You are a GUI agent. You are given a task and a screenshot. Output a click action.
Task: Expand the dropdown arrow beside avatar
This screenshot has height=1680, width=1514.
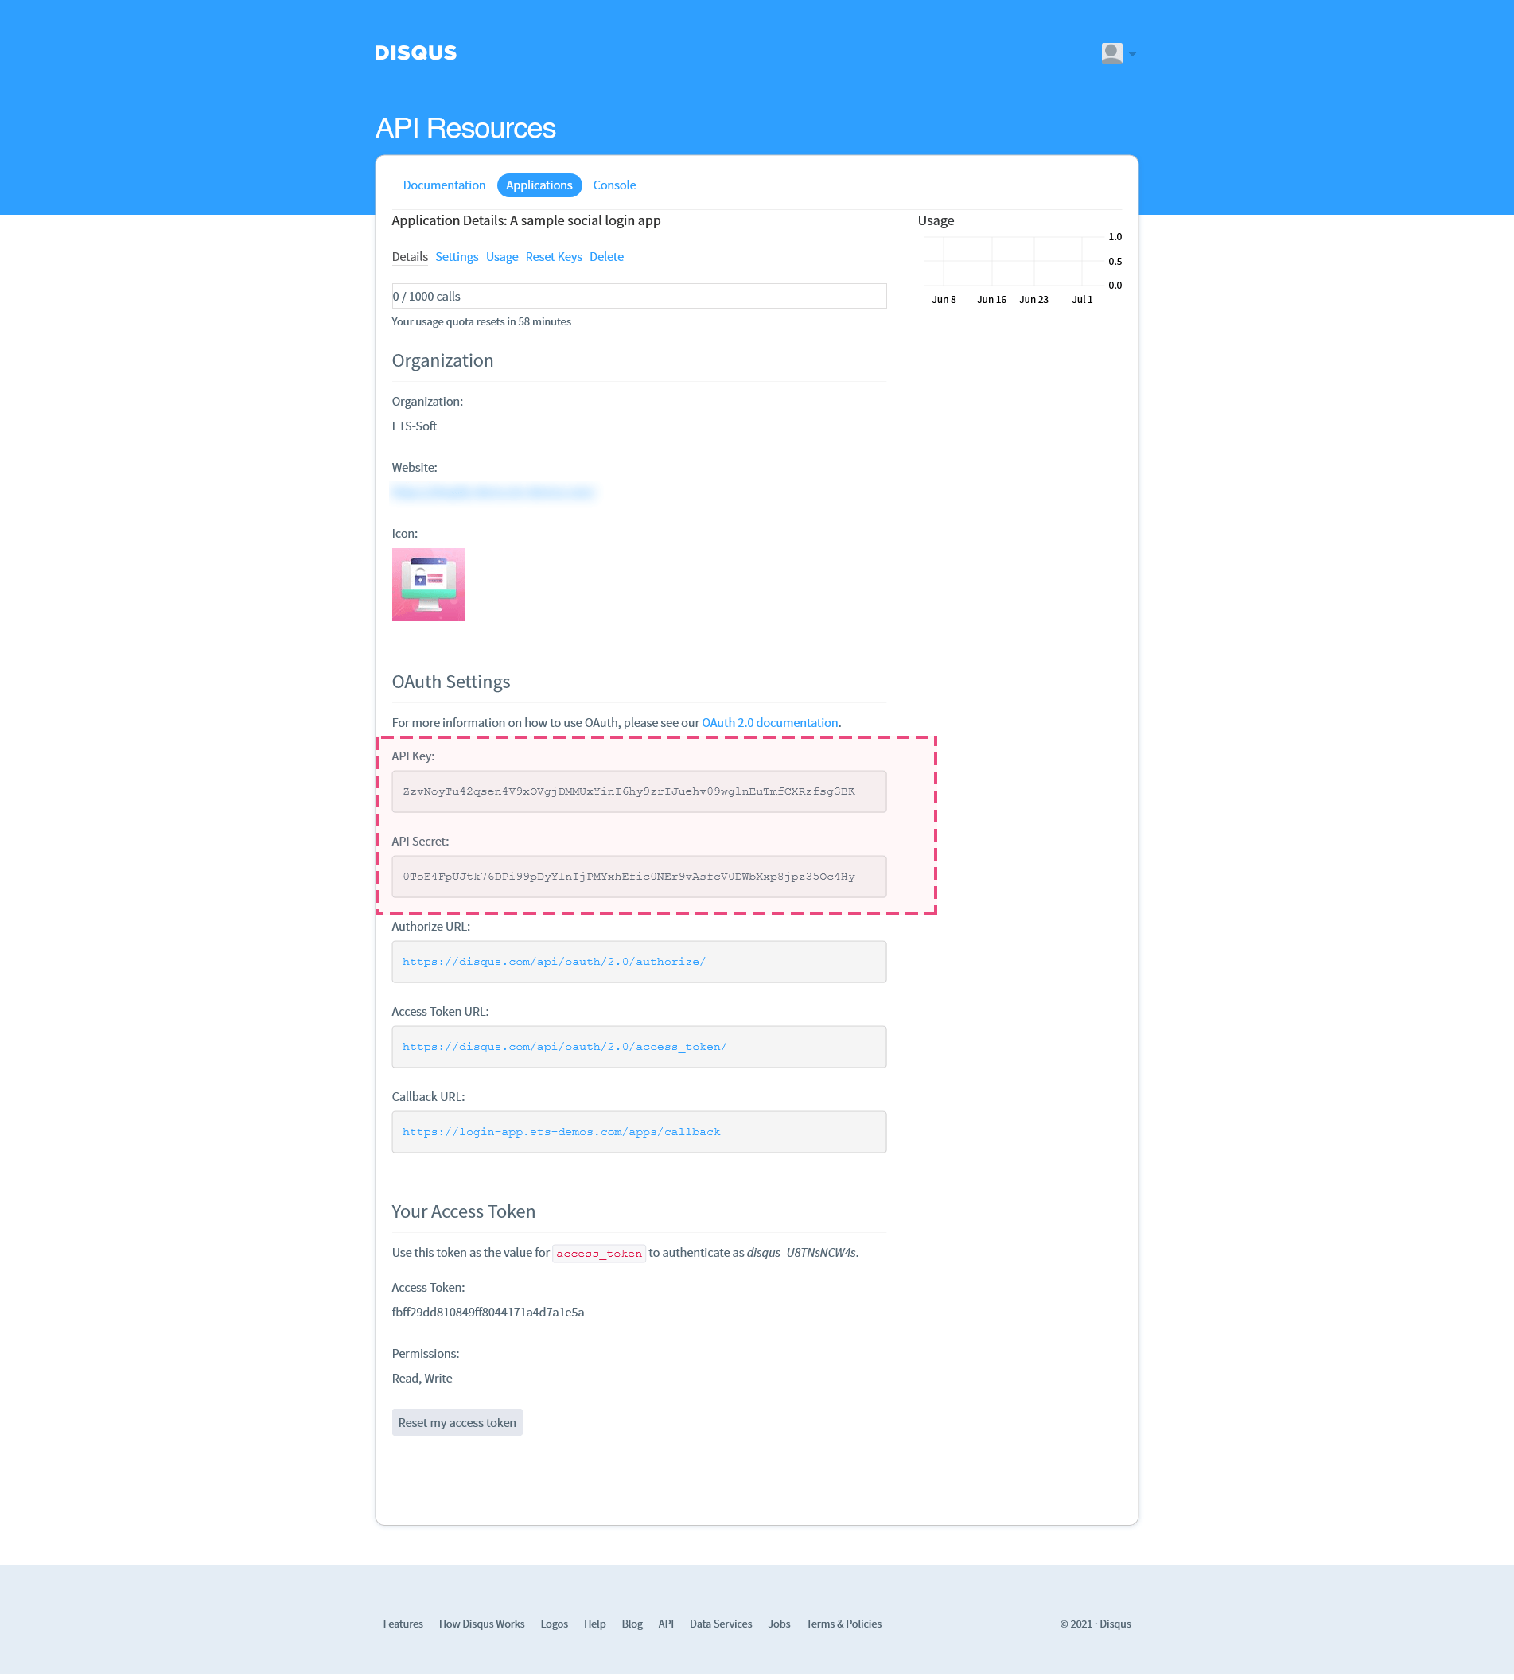coord(1131,55)
